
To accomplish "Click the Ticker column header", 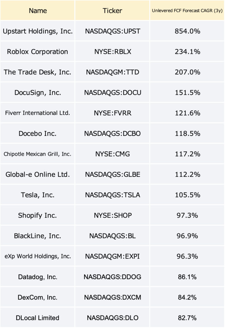I will [x=113, y=11].
